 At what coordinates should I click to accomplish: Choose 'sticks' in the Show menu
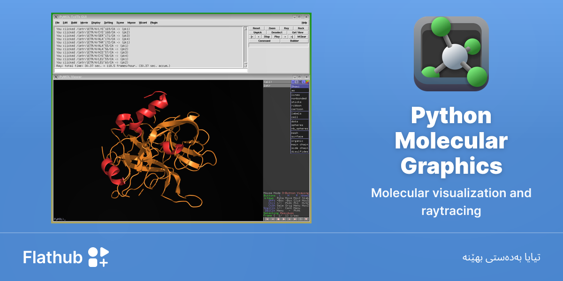tap(300, 102)
